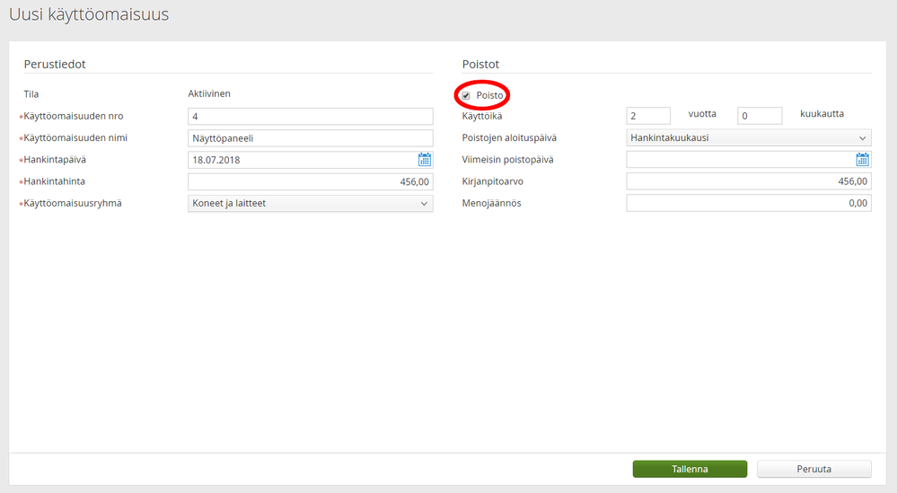Screen dimensions: 897x493
Task: Click the Uusi käyttöomaisuus page title
Action: pos(89,15)
